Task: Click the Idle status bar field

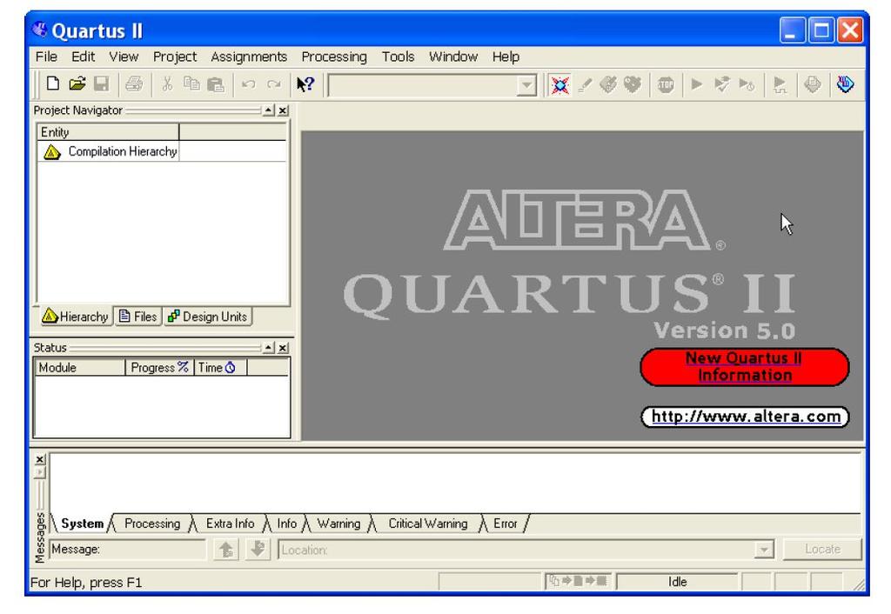Action: [x=677, y=582]
